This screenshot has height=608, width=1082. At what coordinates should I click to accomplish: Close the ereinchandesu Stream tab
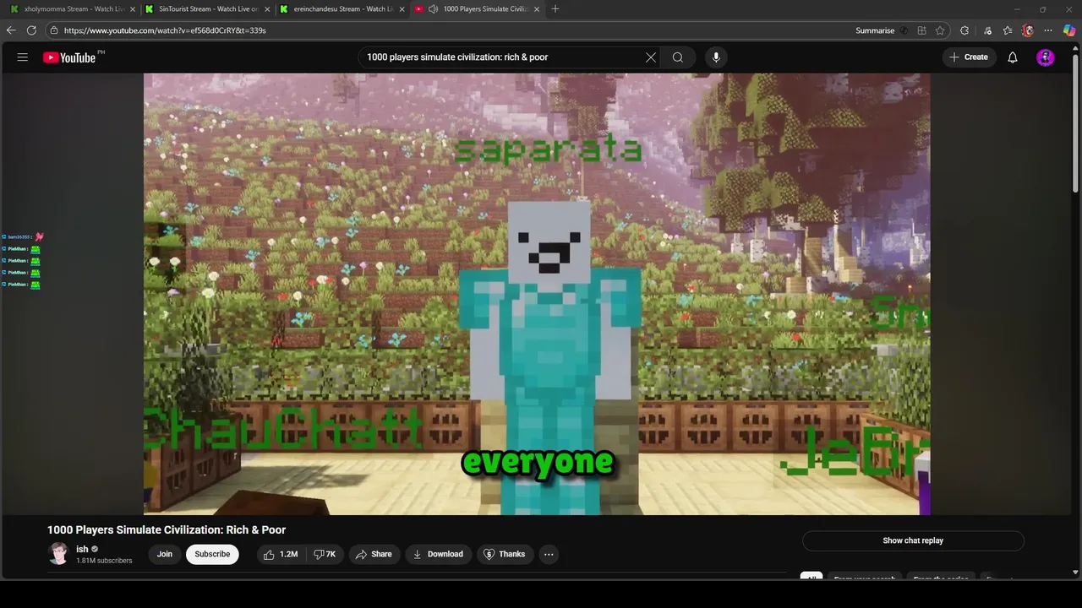point(402,9)
